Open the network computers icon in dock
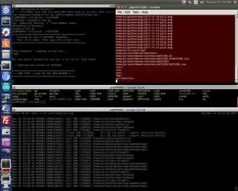Image resolution: width=238 pixels, height=191 pixels. click(x=6, y=109)
